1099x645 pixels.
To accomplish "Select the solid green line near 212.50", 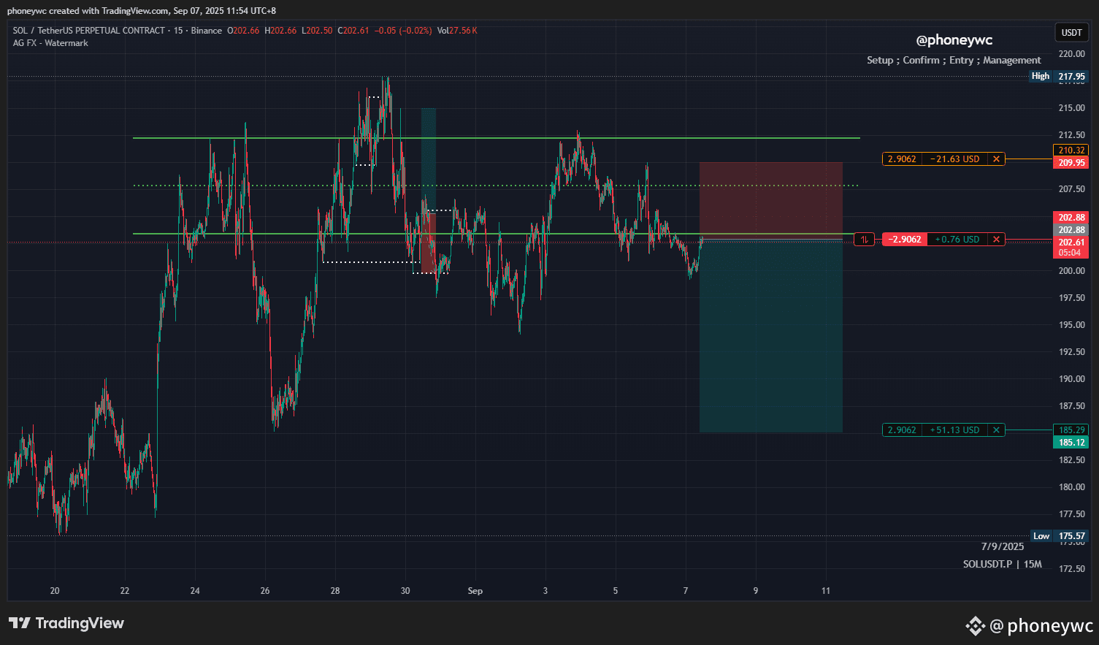I will click(497, 137).
